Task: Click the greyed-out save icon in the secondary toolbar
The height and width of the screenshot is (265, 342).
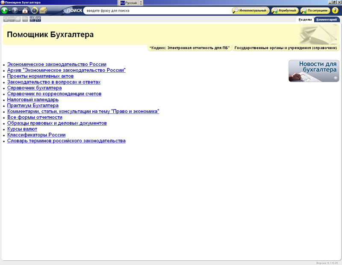Action: (x=6, y=19)
